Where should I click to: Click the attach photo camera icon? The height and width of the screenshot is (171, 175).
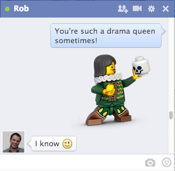[x=150, y=162]
